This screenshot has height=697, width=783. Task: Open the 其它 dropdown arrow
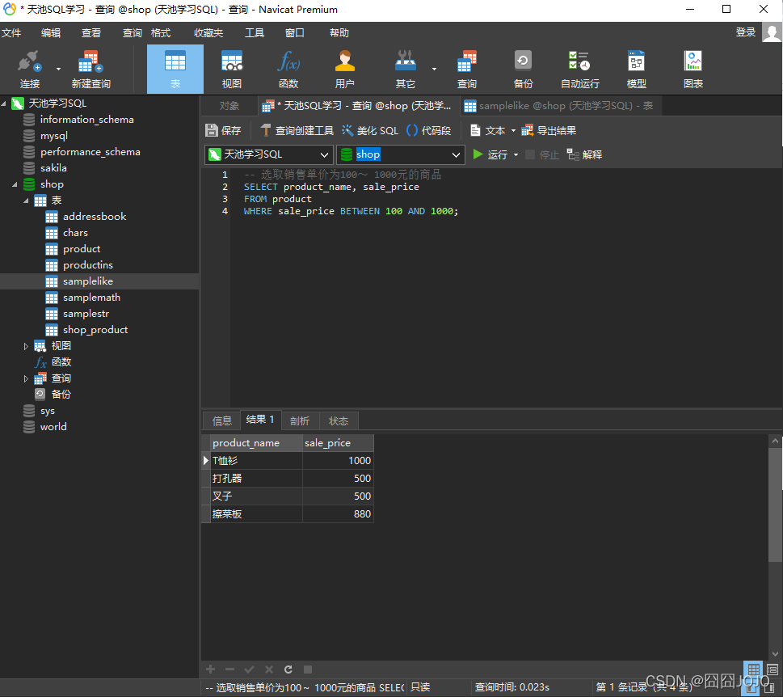[x=434, y=69]
